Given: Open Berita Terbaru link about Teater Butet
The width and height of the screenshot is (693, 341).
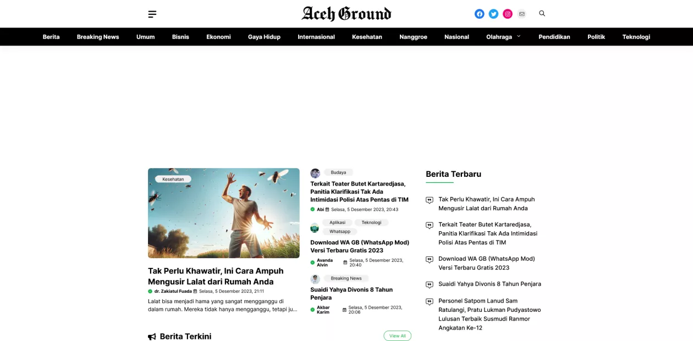Looking at the screenshot, I should coord(488,233).
